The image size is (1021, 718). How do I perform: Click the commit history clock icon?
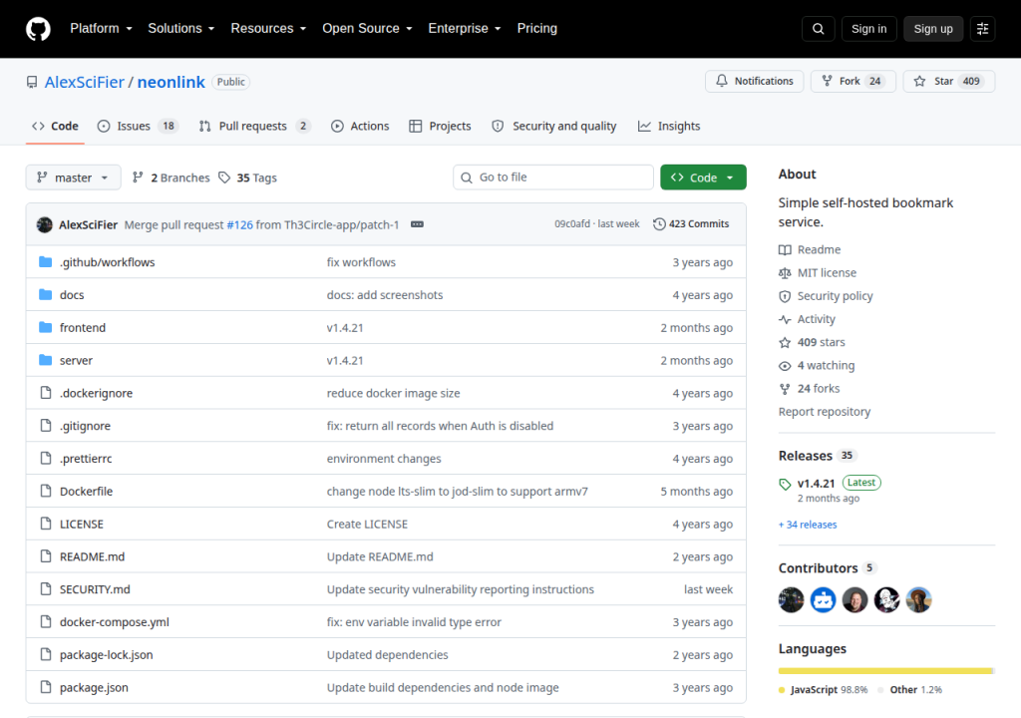click(x=659, y=224)
